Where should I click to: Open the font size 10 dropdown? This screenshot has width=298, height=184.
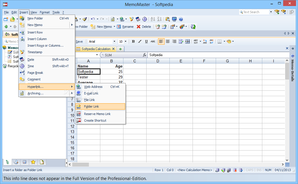pyautogui.click(x=125, y=41)
